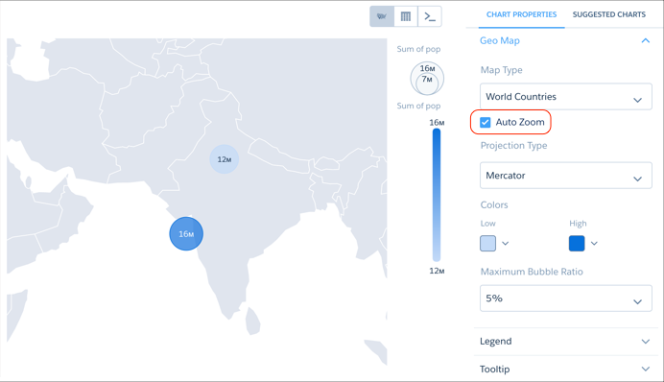Screen dimensions: 664x382
Task: Click the 12M bubble on the map
Action: (225, 159)
